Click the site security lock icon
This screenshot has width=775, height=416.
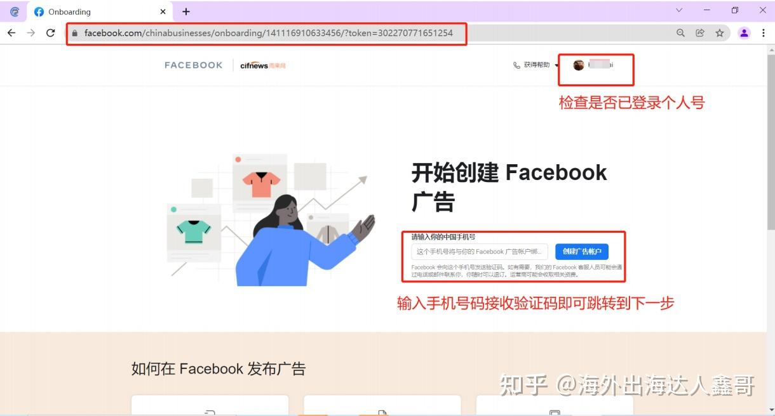coord(76,33)
